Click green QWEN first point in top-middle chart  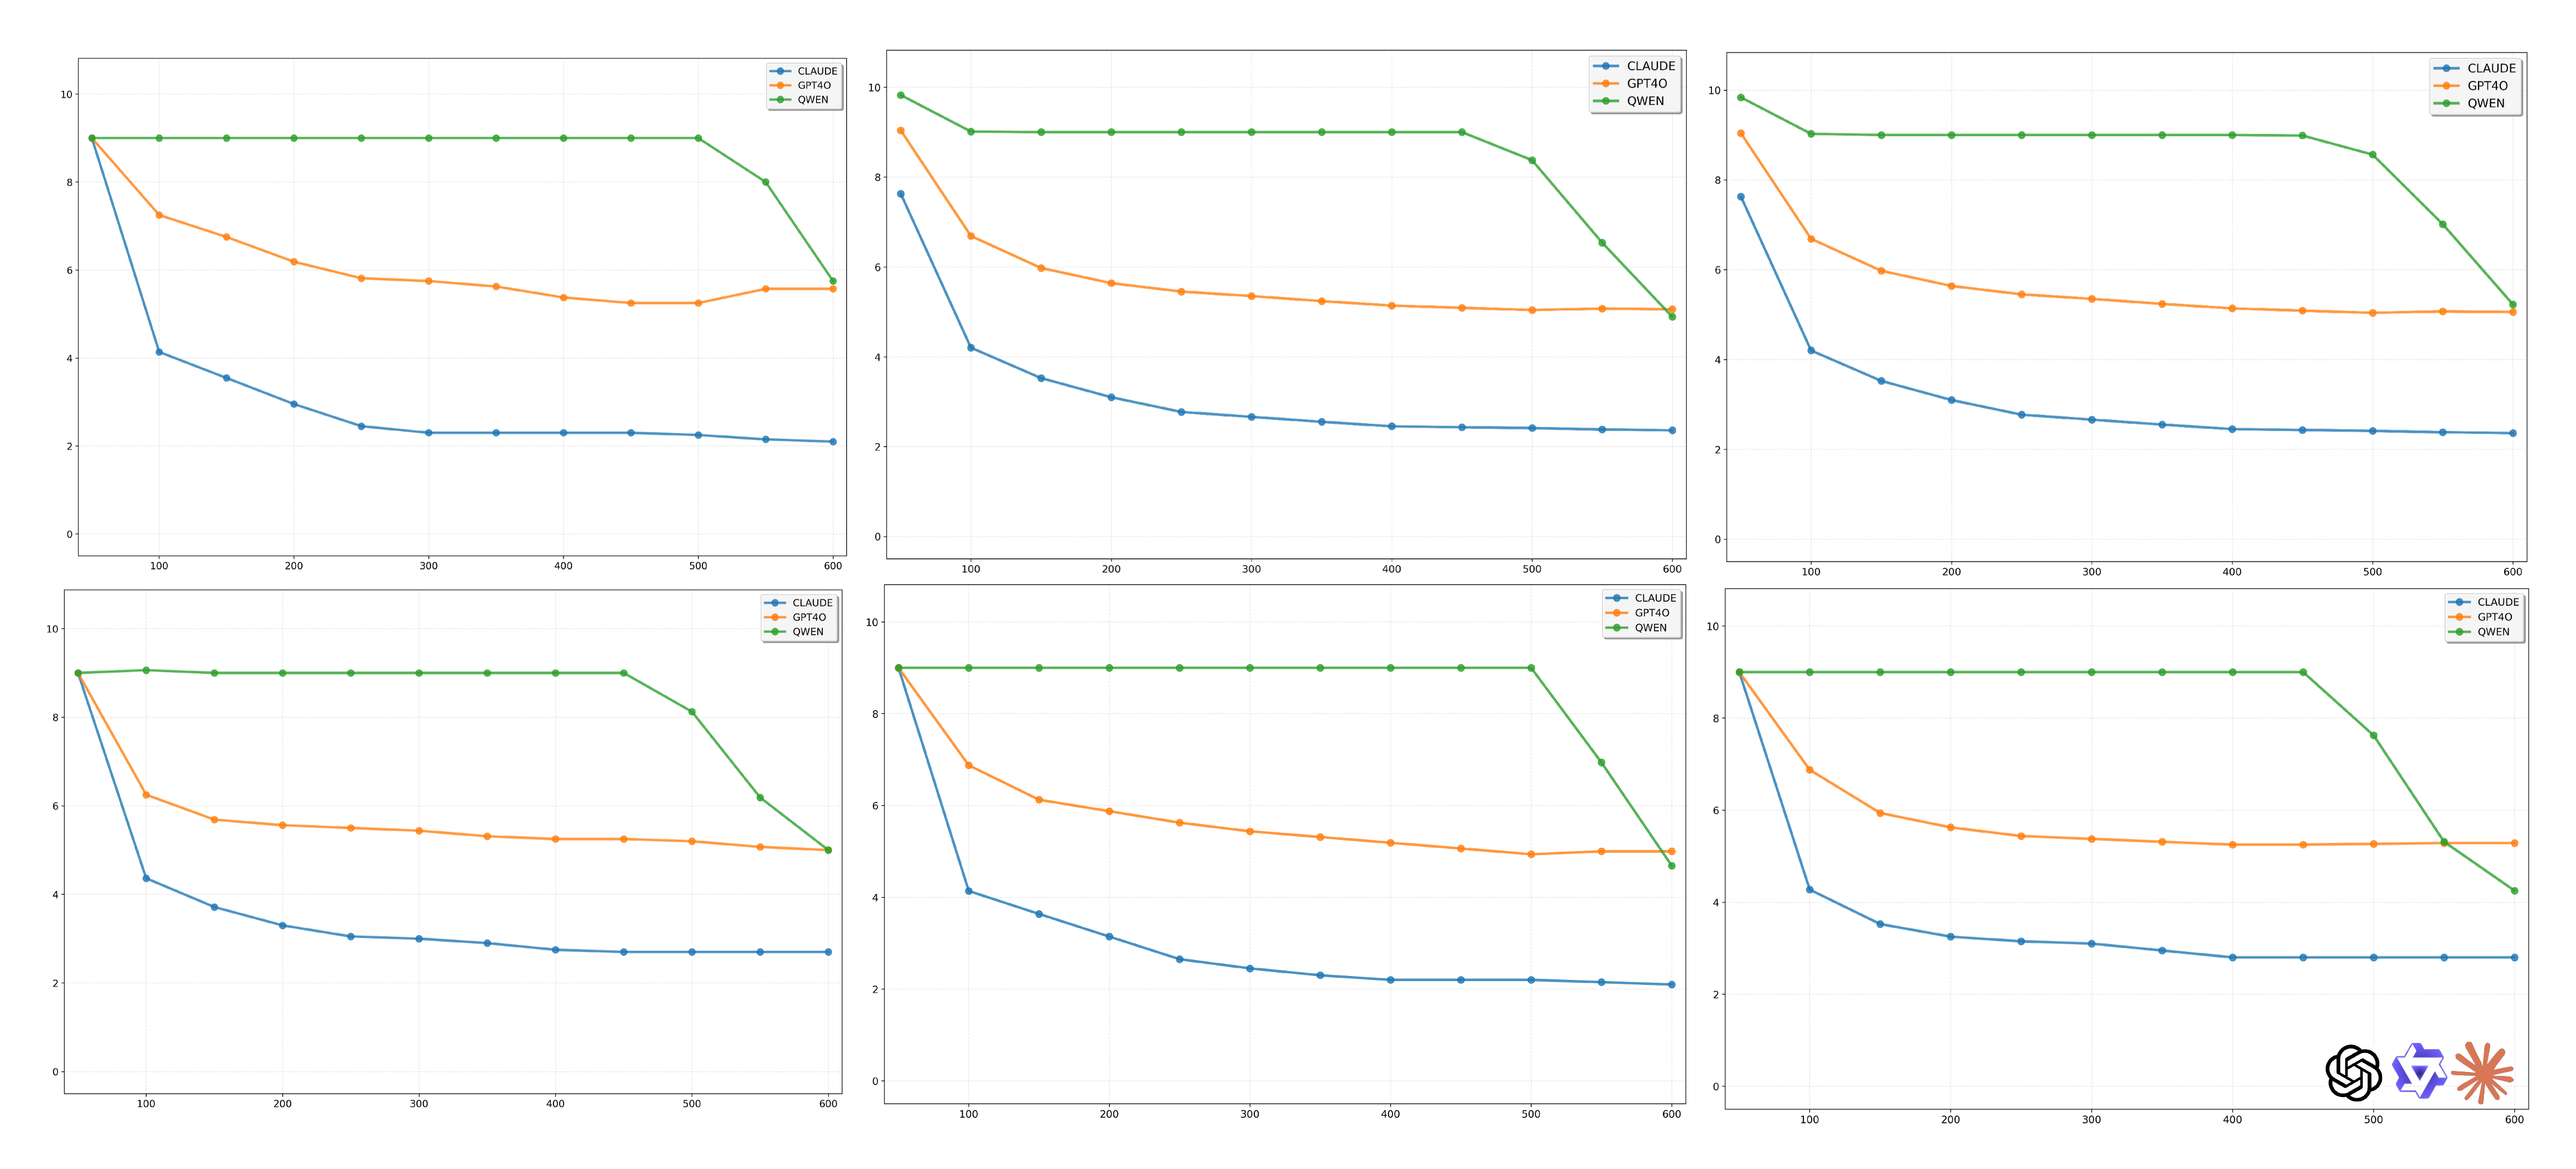901,95
